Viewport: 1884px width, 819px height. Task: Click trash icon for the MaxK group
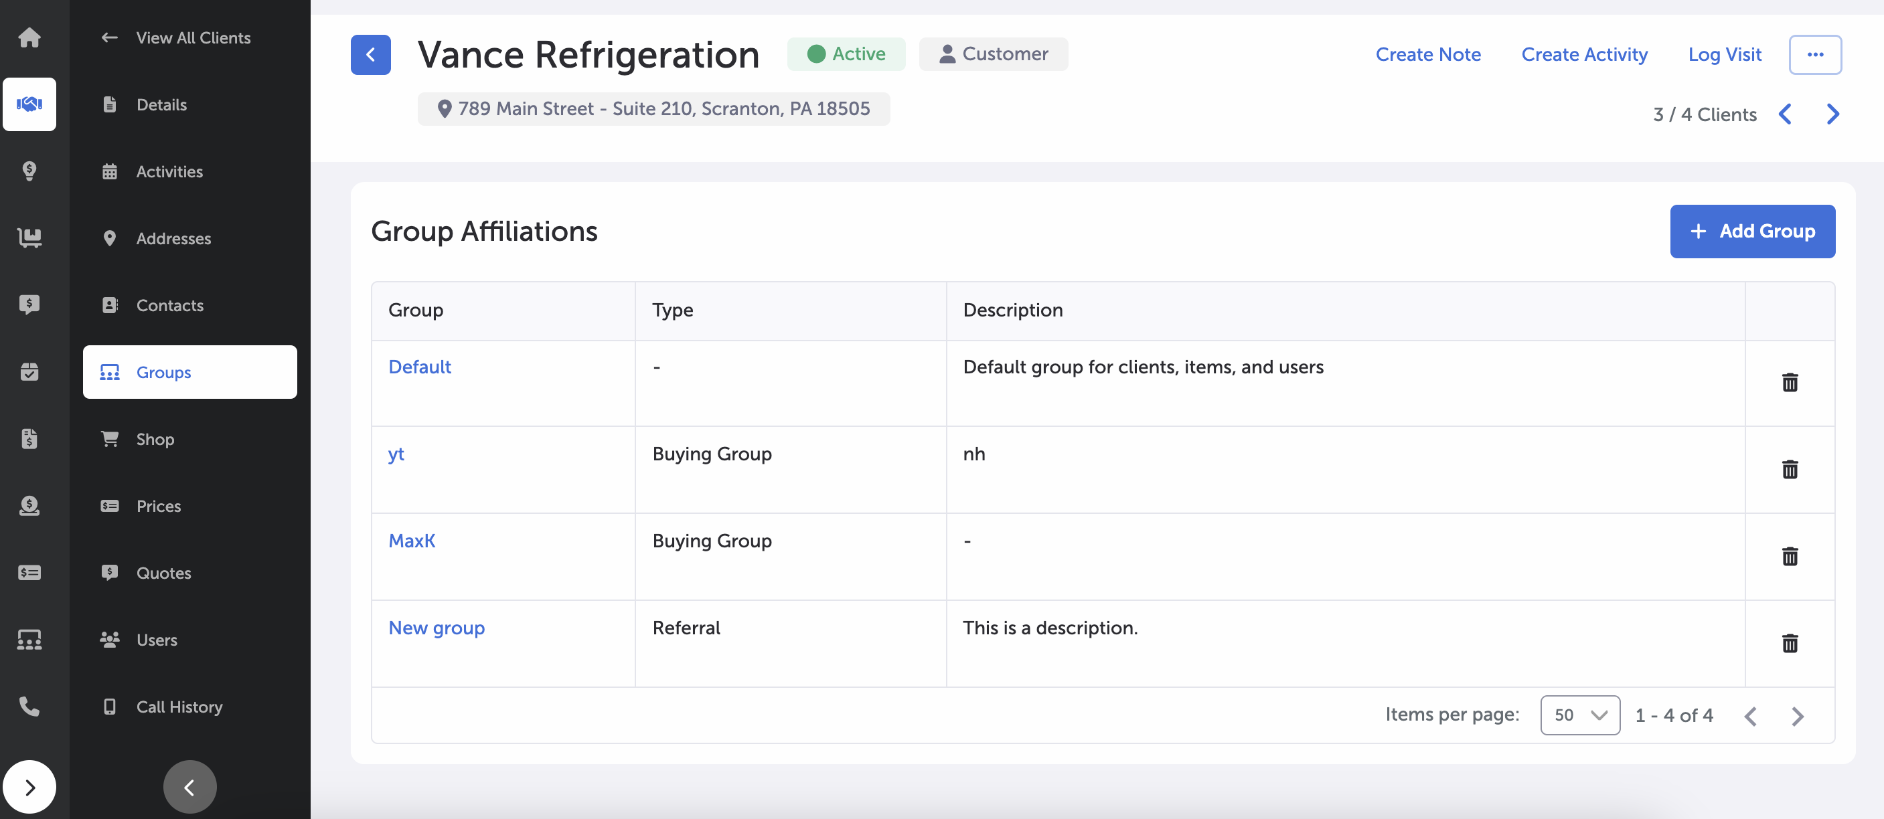tap(1789, 557)
